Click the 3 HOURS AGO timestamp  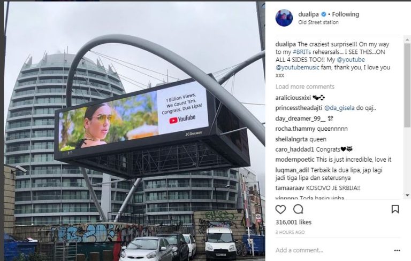290,232
